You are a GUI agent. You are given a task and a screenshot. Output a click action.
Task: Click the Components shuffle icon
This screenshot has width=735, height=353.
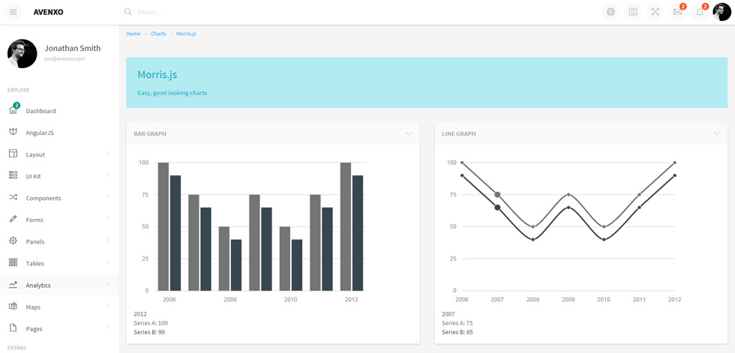click(13, 198)
